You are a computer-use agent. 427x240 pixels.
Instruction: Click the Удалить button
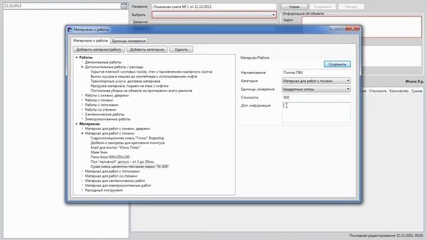[x=181, y=49]
